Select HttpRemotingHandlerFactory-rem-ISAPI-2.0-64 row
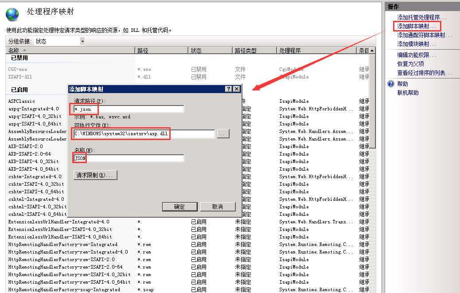This screenshot has width=460, height=293. [188, 267]
